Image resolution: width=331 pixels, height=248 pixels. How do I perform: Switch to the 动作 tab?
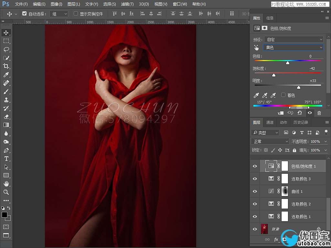click(283, 122)
